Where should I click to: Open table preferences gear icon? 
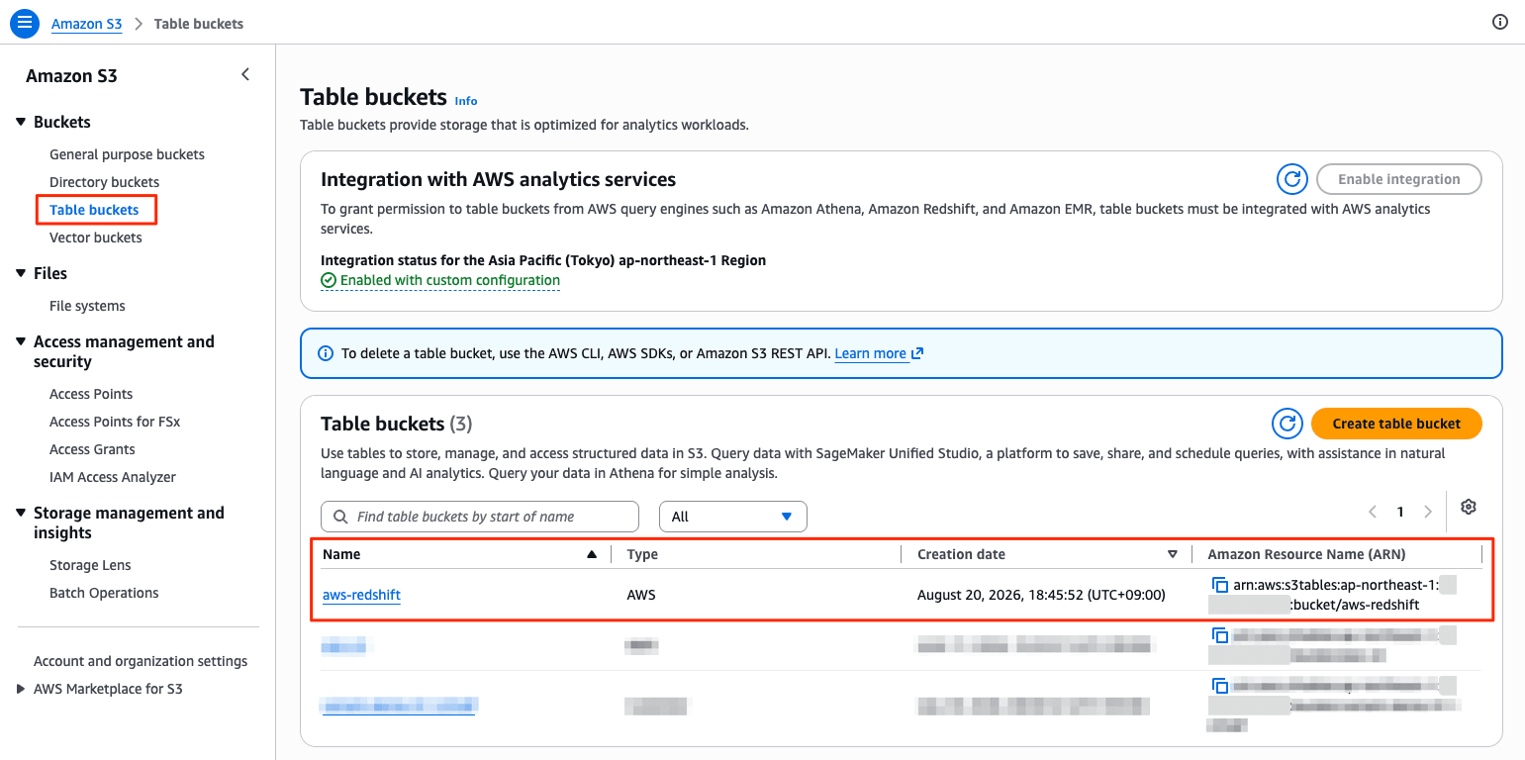pyautogui.click(x=1469, y=507)
